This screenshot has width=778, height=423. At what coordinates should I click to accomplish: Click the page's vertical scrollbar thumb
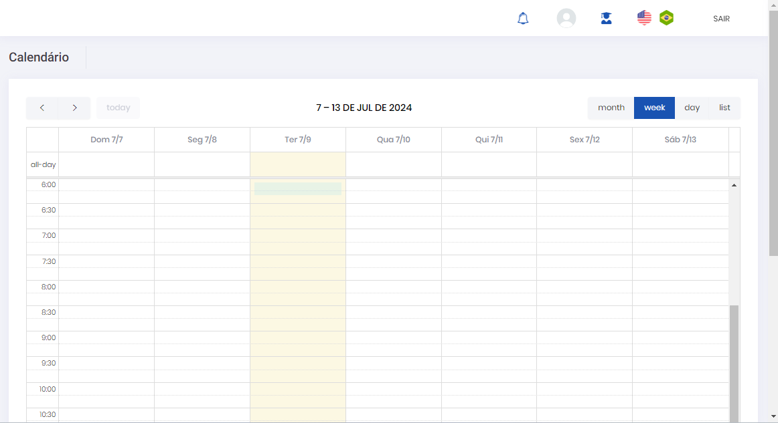[773, 134]
